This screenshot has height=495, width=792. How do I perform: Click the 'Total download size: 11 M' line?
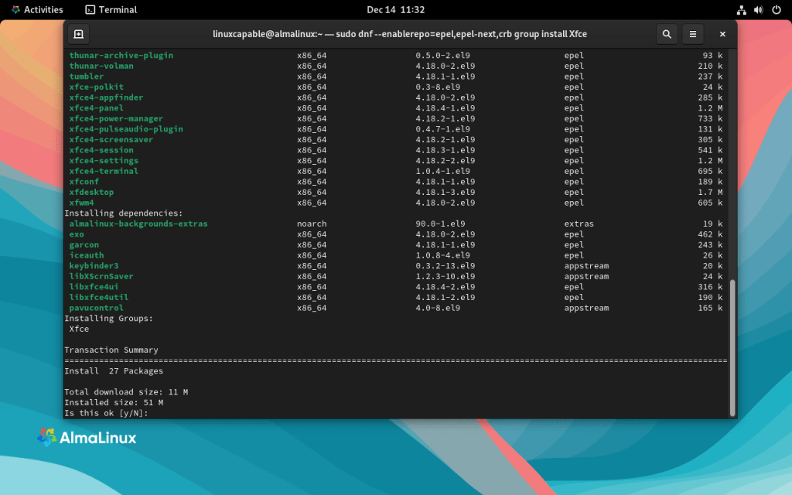126,392
